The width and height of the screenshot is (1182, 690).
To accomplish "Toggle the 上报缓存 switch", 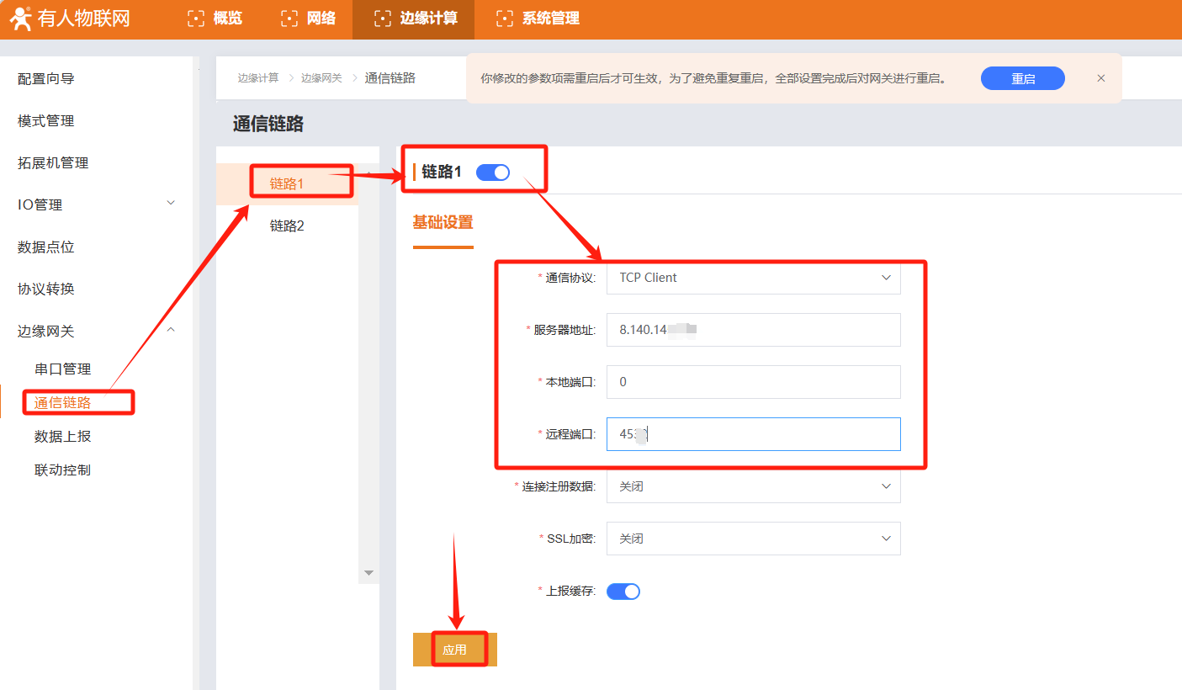I will pyautogui.click(x=623, y=592).
